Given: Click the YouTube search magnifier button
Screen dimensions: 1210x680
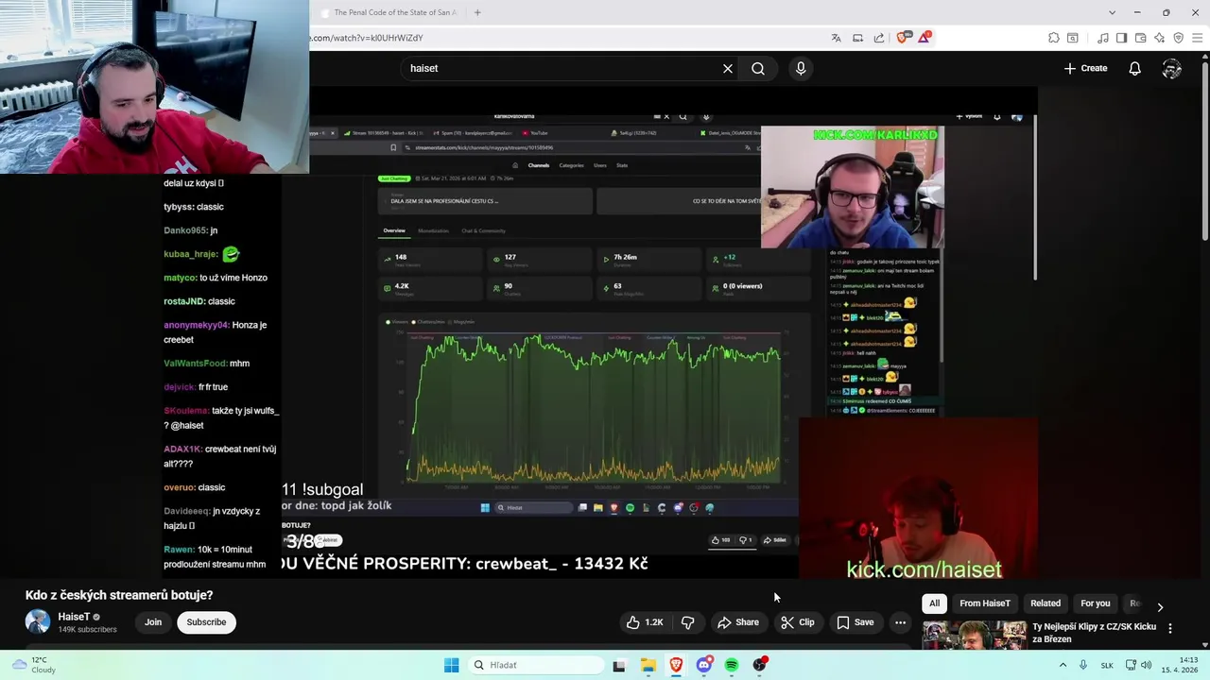Looking at the screenshot, I should coord(758,68).
